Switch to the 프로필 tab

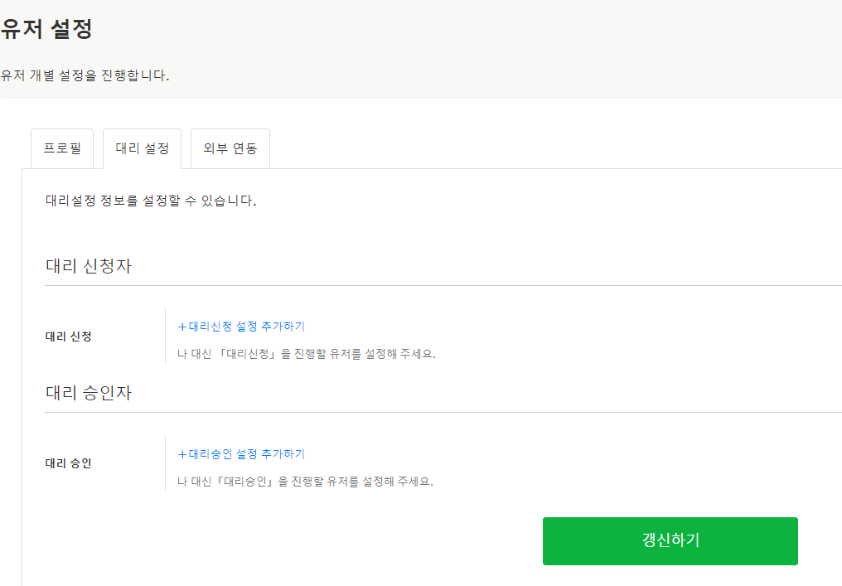point(62,149)
